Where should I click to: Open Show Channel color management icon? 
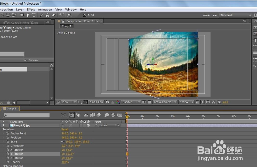[118, 102]
